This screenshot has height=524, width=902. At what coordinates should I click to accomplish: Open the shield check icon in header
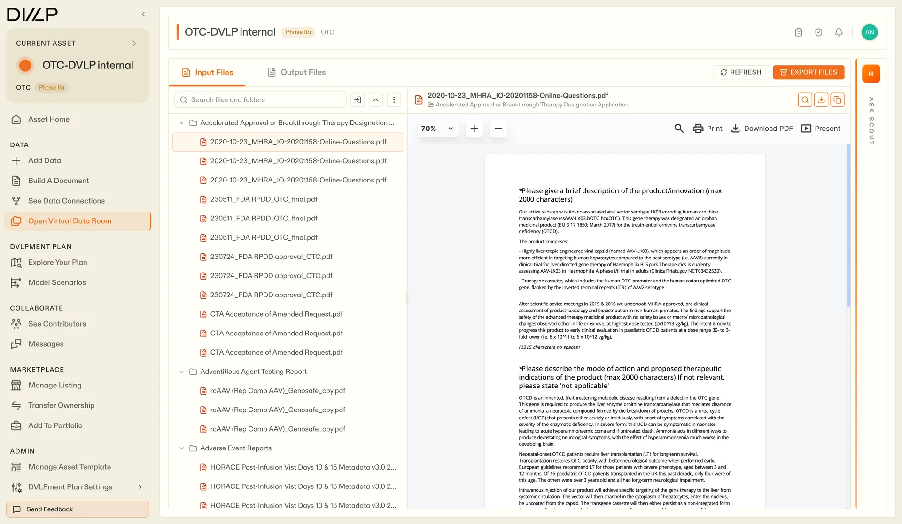819,32
